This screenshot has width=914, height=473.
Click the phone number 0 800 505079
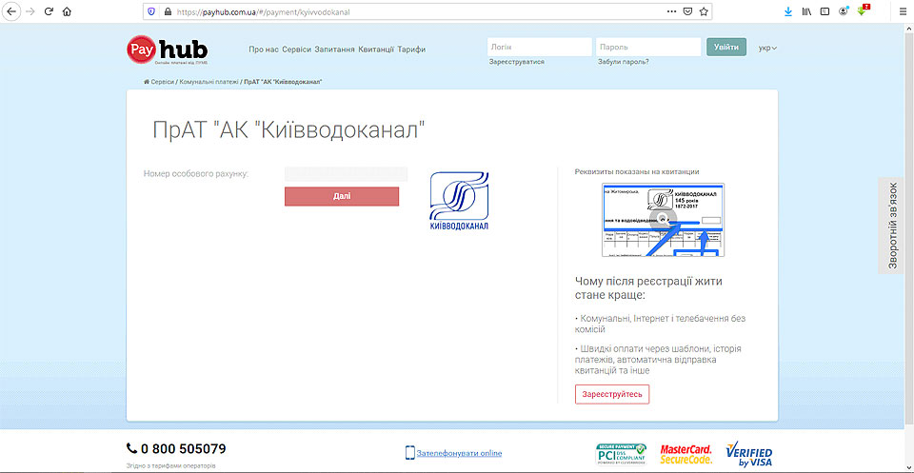[x=184, y=449]
